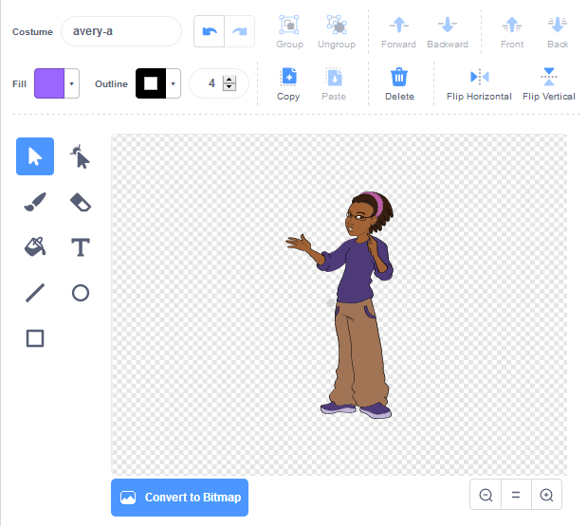This screenshot has height=526, width=587.
Task: Zoom in on the canvas
Action: (x=546, y=495)
